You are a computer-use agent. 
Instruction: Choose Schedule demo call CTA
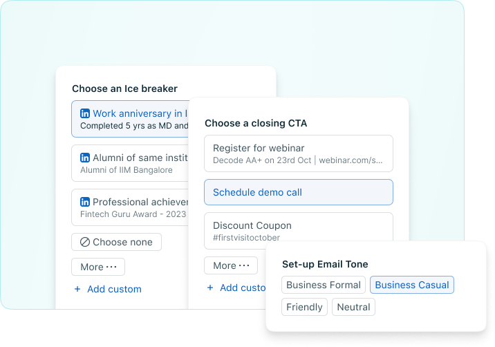[x=298, y=192]
